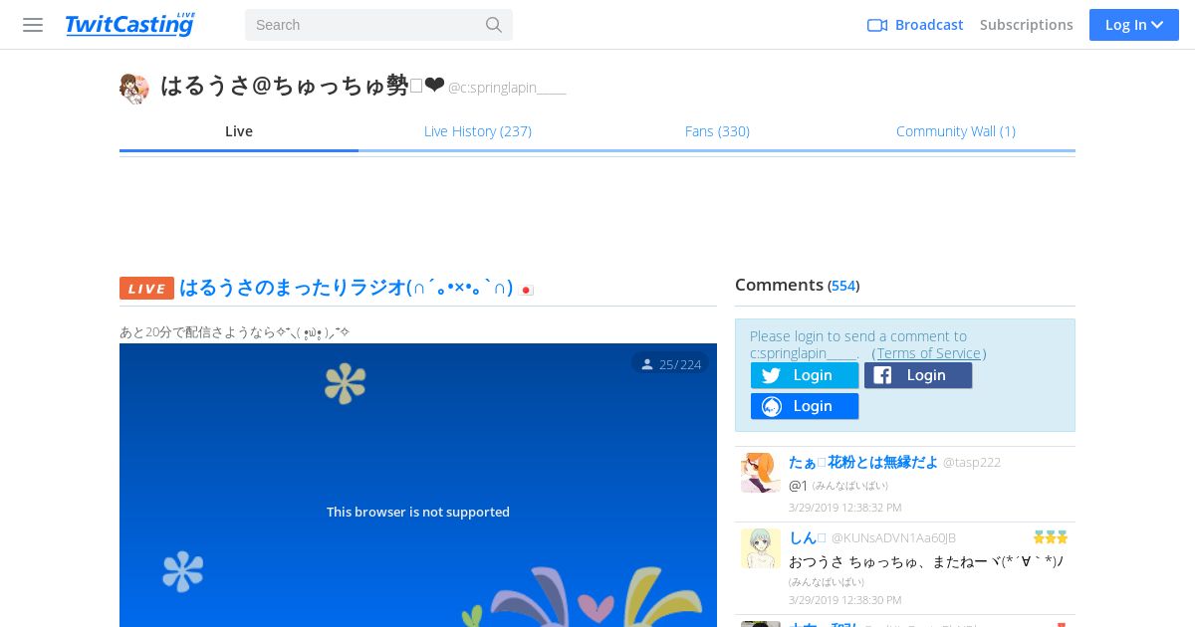This screenshot has height=627, width=1195.
Task: Open the Broadcast link
Action: [929, 25]
